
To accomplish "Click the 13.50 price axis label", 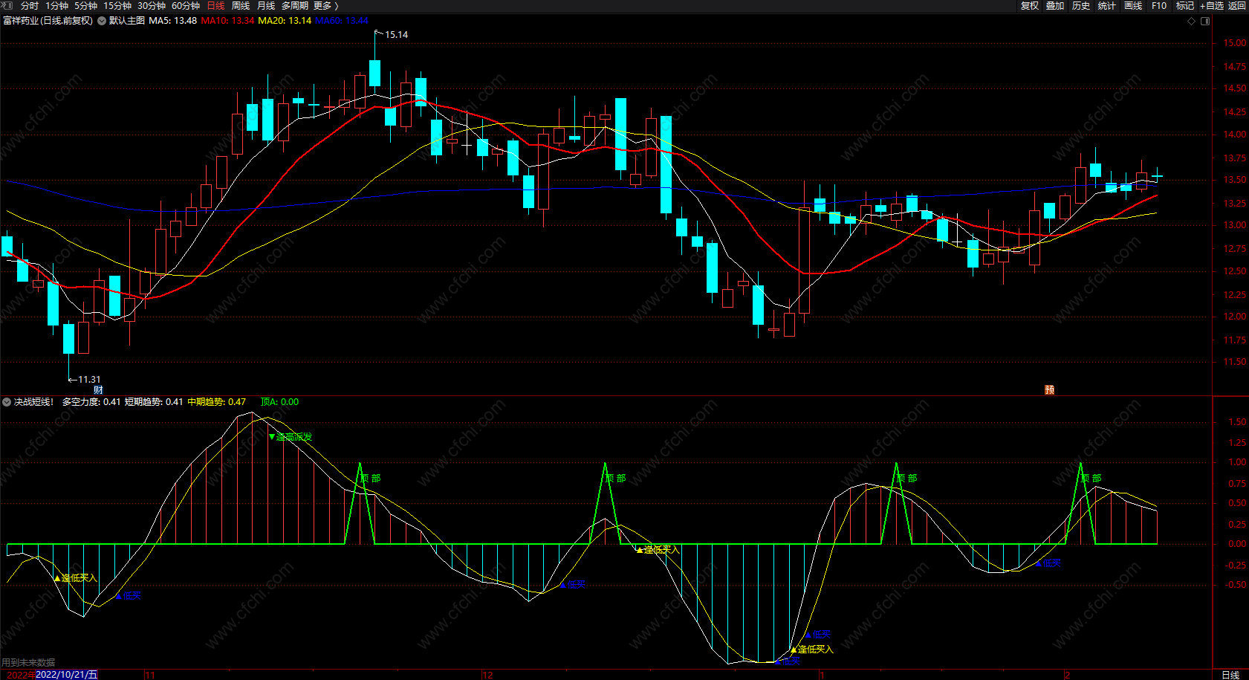I will [x=1235, y=180].
